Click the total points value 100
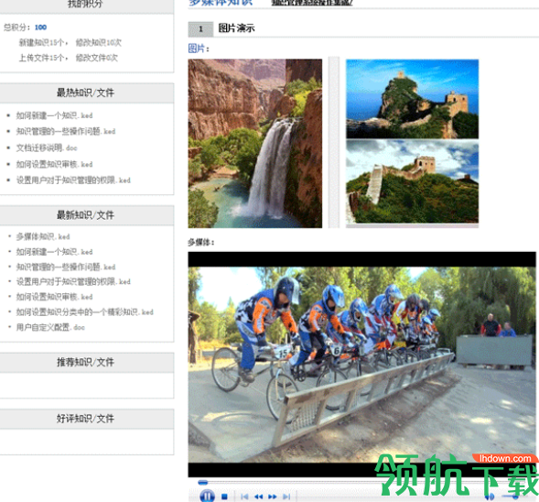 point(40,27)
